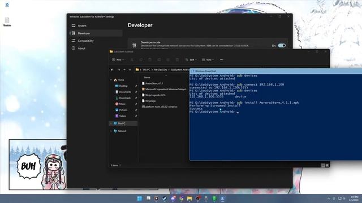
Task: Open Pictures from Explorer quick access
Action: (x=123, y=110)
